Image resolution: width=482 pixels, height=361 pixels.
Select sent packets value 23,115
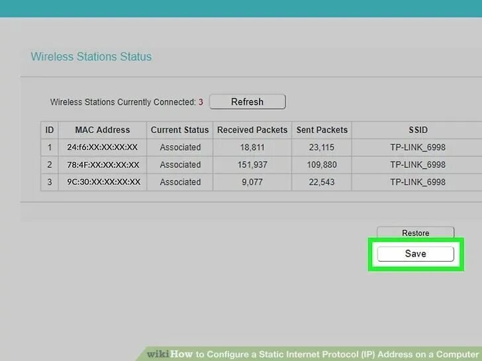tap(322, 147)
